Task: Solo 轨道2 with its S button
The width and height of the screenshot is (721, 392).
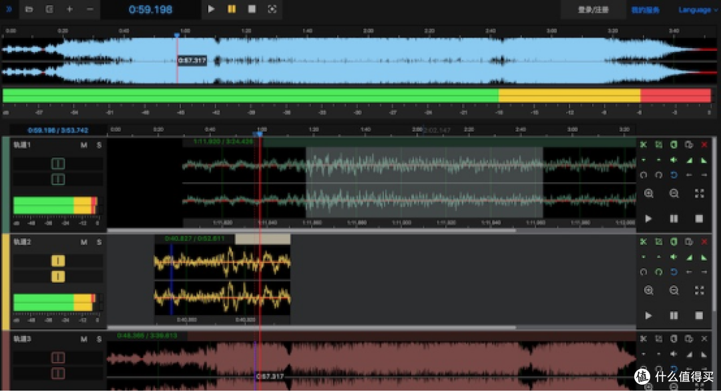Action: [99, 242]
